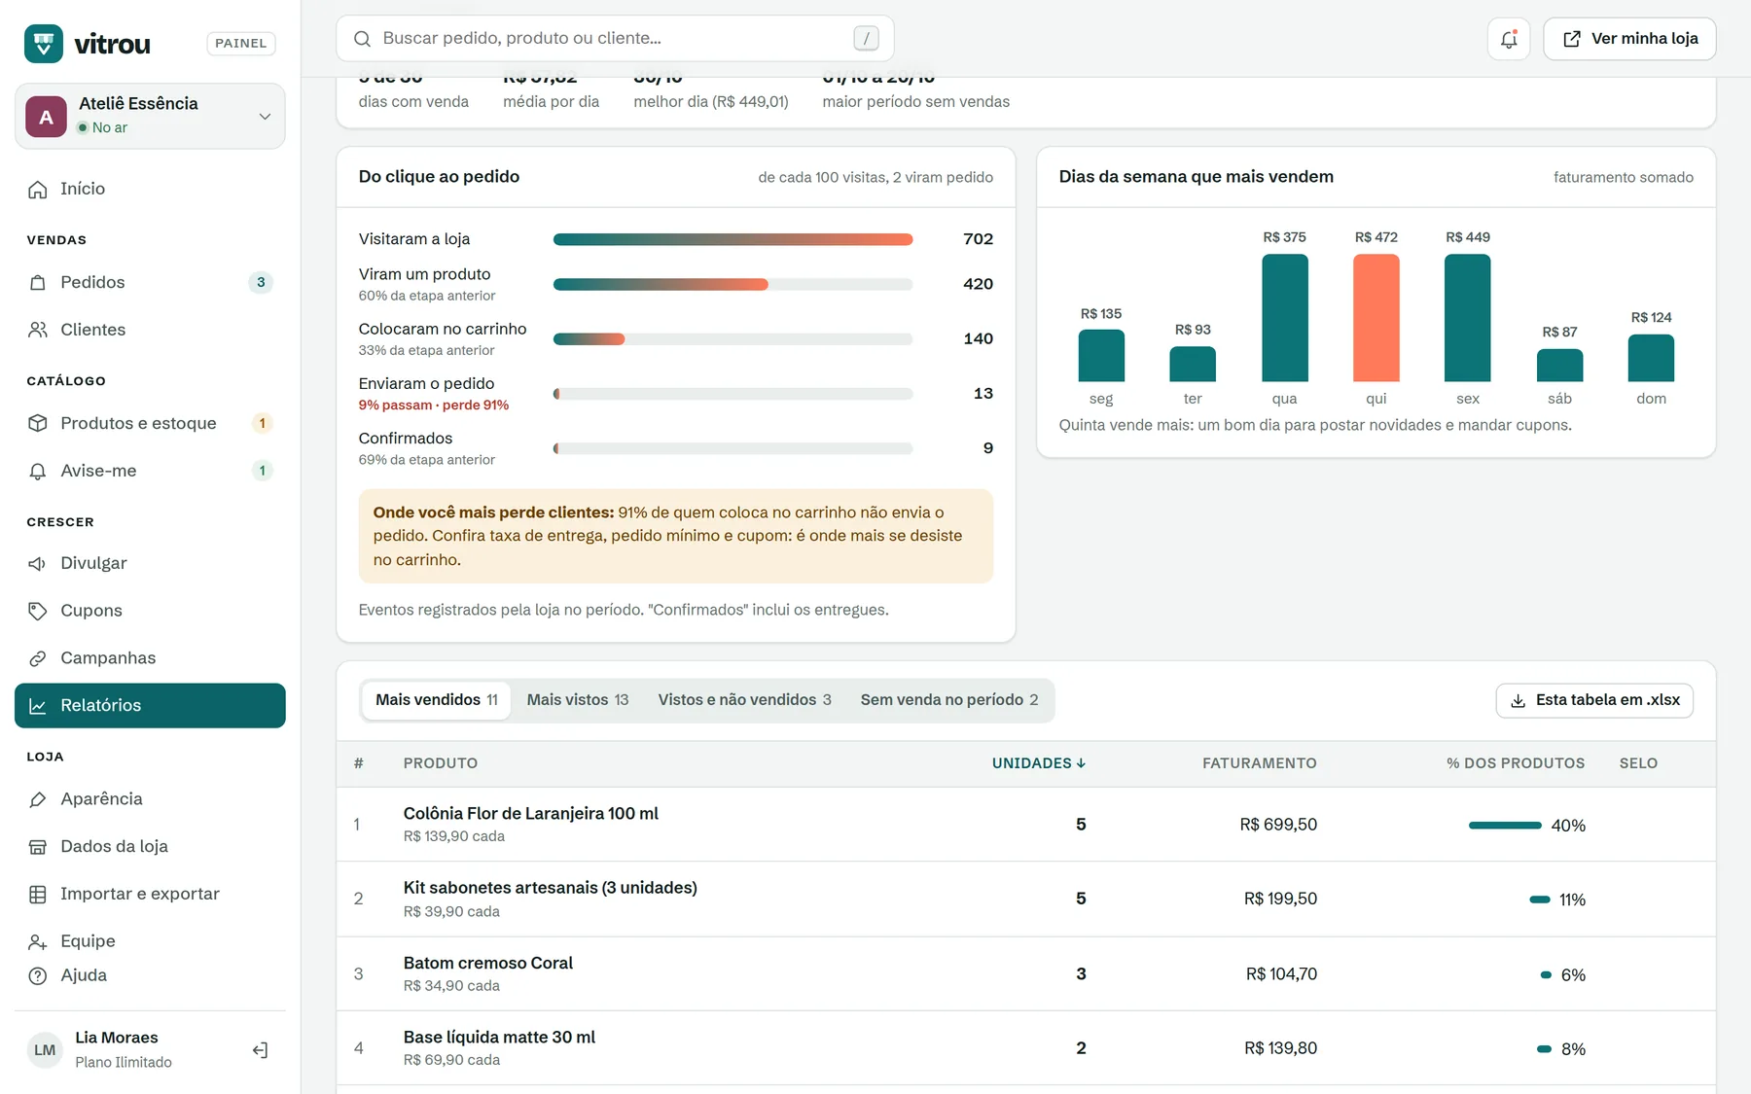Open the notifications bell
Image resolution: width=1751 pixels, height=1094 pixels.
(x=1509, y=39)
